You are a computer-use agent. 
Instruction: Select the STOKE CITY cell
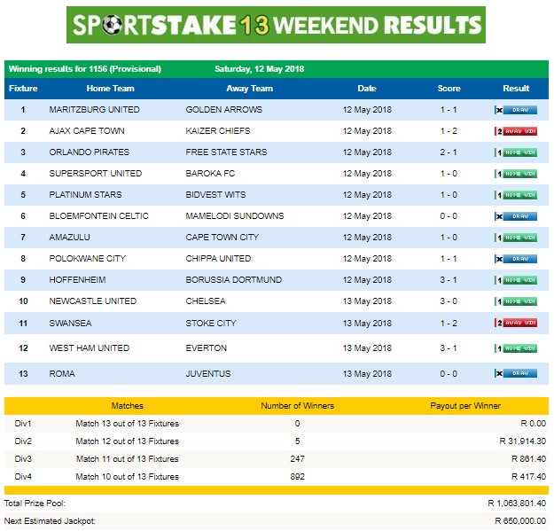pyautogui.click(x=211, y=324)
